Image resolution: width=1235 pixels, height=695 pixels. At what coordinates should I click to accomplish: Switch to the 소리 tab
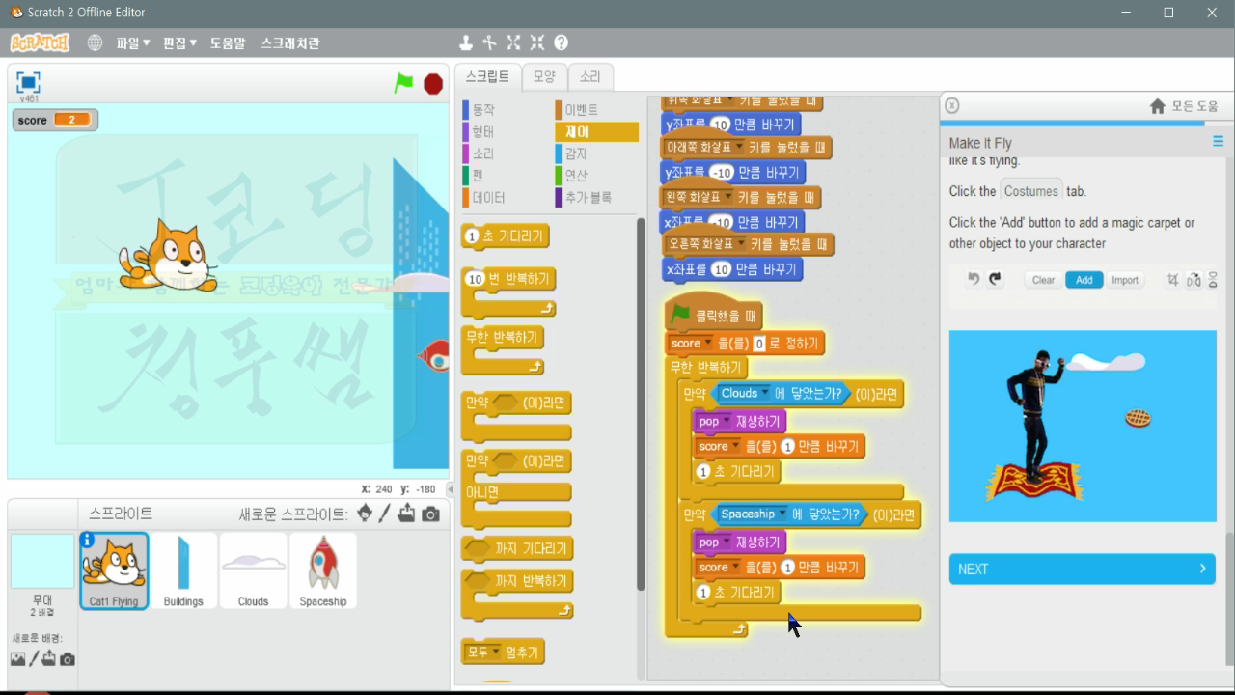590,76
